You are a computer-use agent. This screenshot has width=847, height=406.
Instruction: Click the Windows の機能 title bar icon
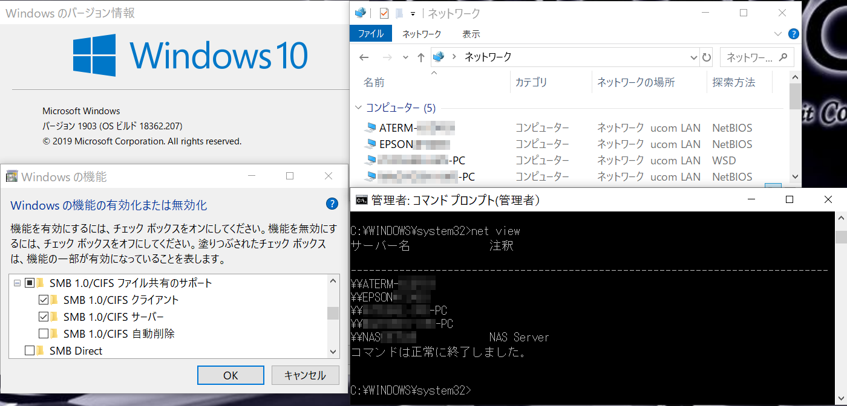tap(11, 176)
